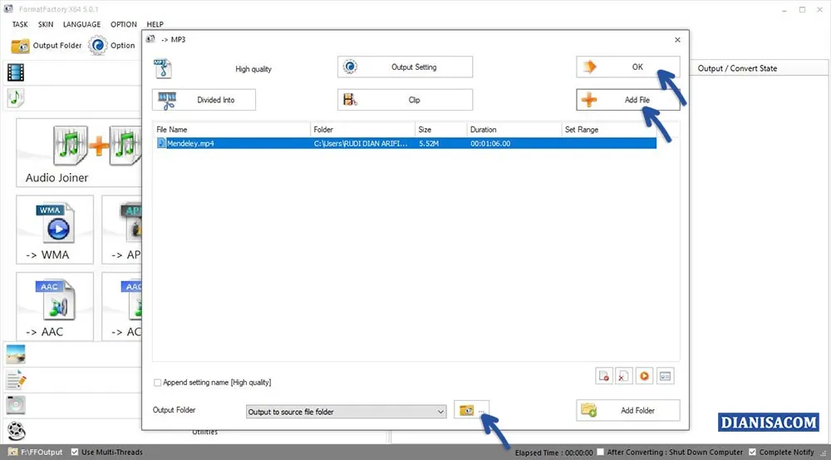Screen dimensions: 831x460
Task: Click the Mendeley.mp4 file icon
Action: pyautogui.click(x=161, y=143)
